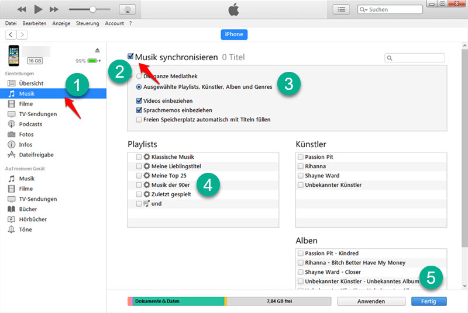This screenshot has width=468, height=313.
Task: Click the list view icon button
Action: click(x=341, y=9)
